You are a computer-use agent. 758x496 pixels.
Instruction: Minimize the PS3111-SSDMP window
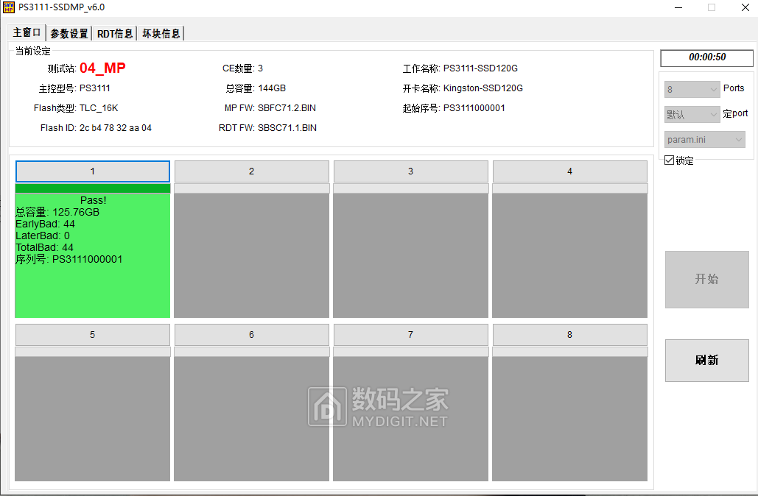point(678,8)
